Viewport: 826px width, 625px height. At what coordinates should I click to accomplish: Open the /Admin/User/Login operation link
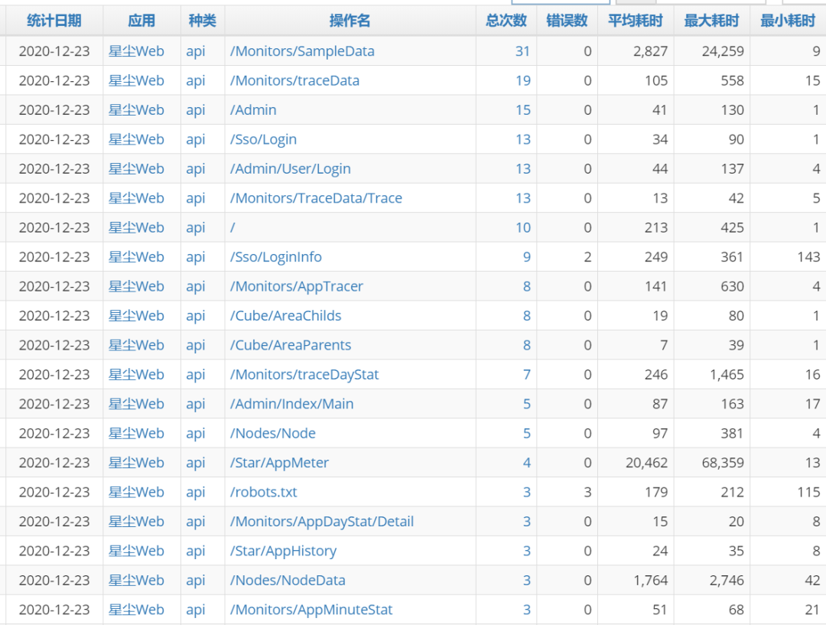tap(291, 169)
